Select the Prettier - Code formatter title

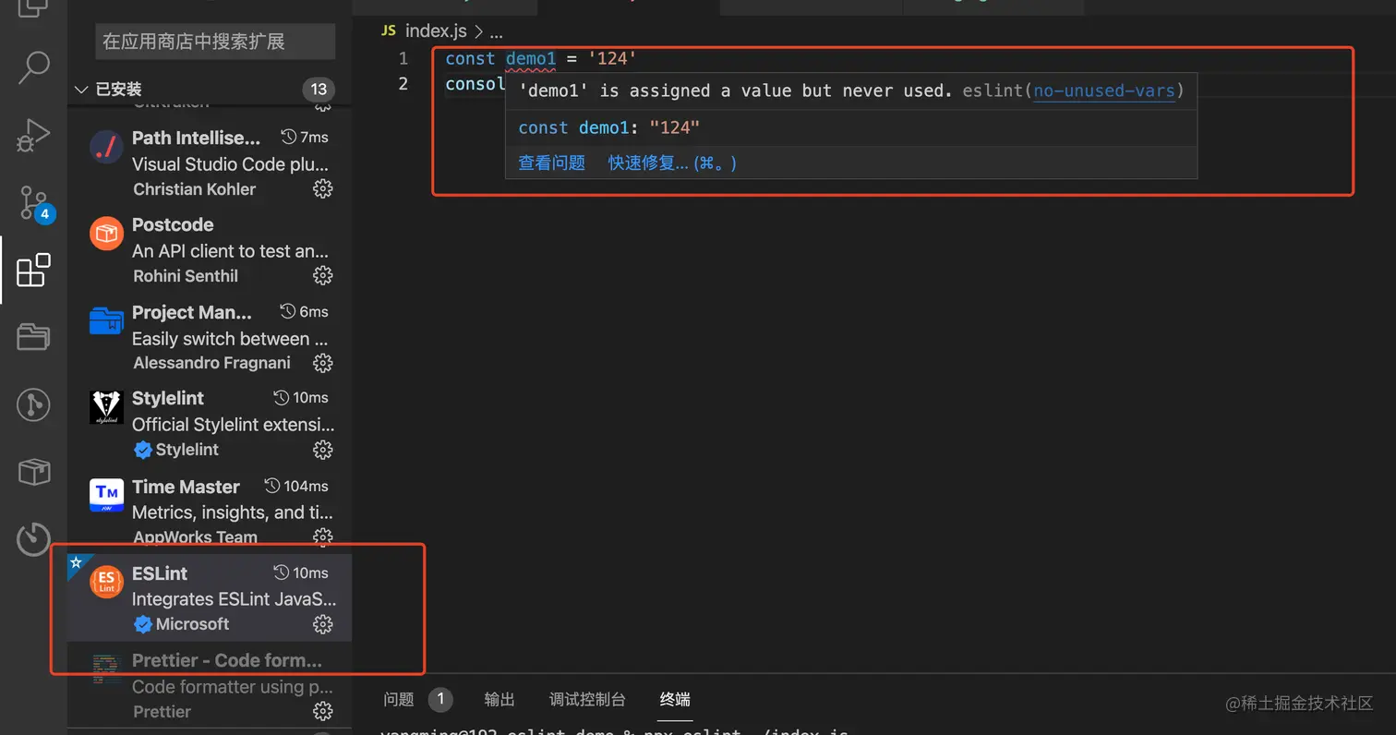coord(227,660)
